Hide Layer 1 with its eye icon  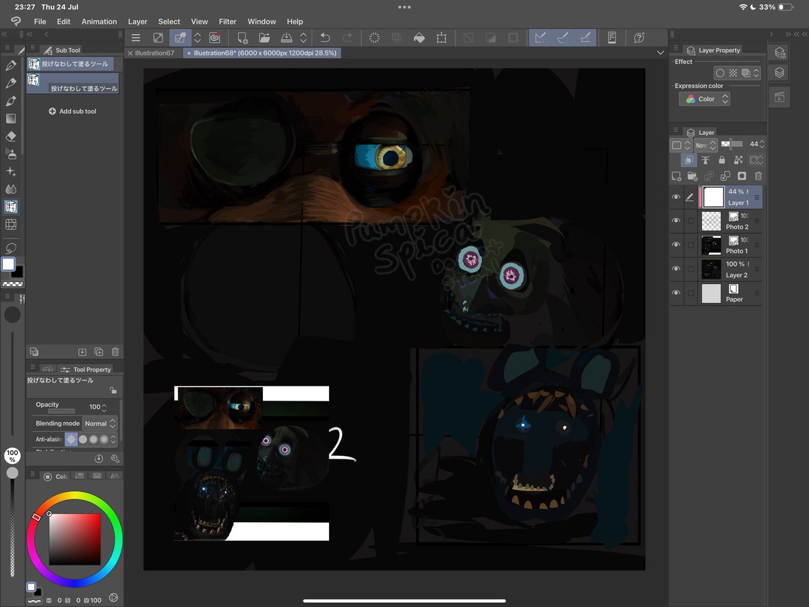coord(676,197)
